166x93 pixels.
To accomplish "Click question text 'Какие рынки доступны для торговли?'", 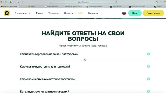I will (45, 67).
